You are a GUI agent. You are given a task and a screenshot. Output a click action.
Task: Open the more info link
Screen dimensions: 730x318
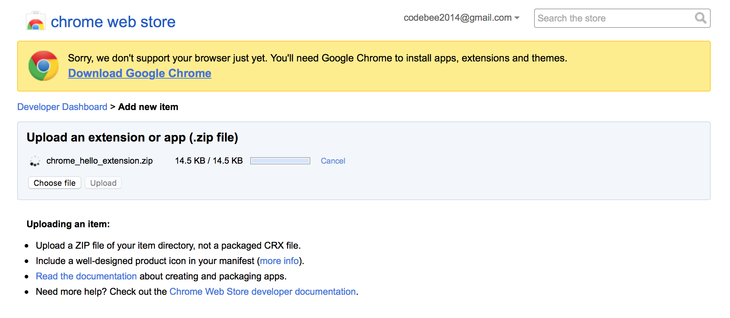[279, 261]
